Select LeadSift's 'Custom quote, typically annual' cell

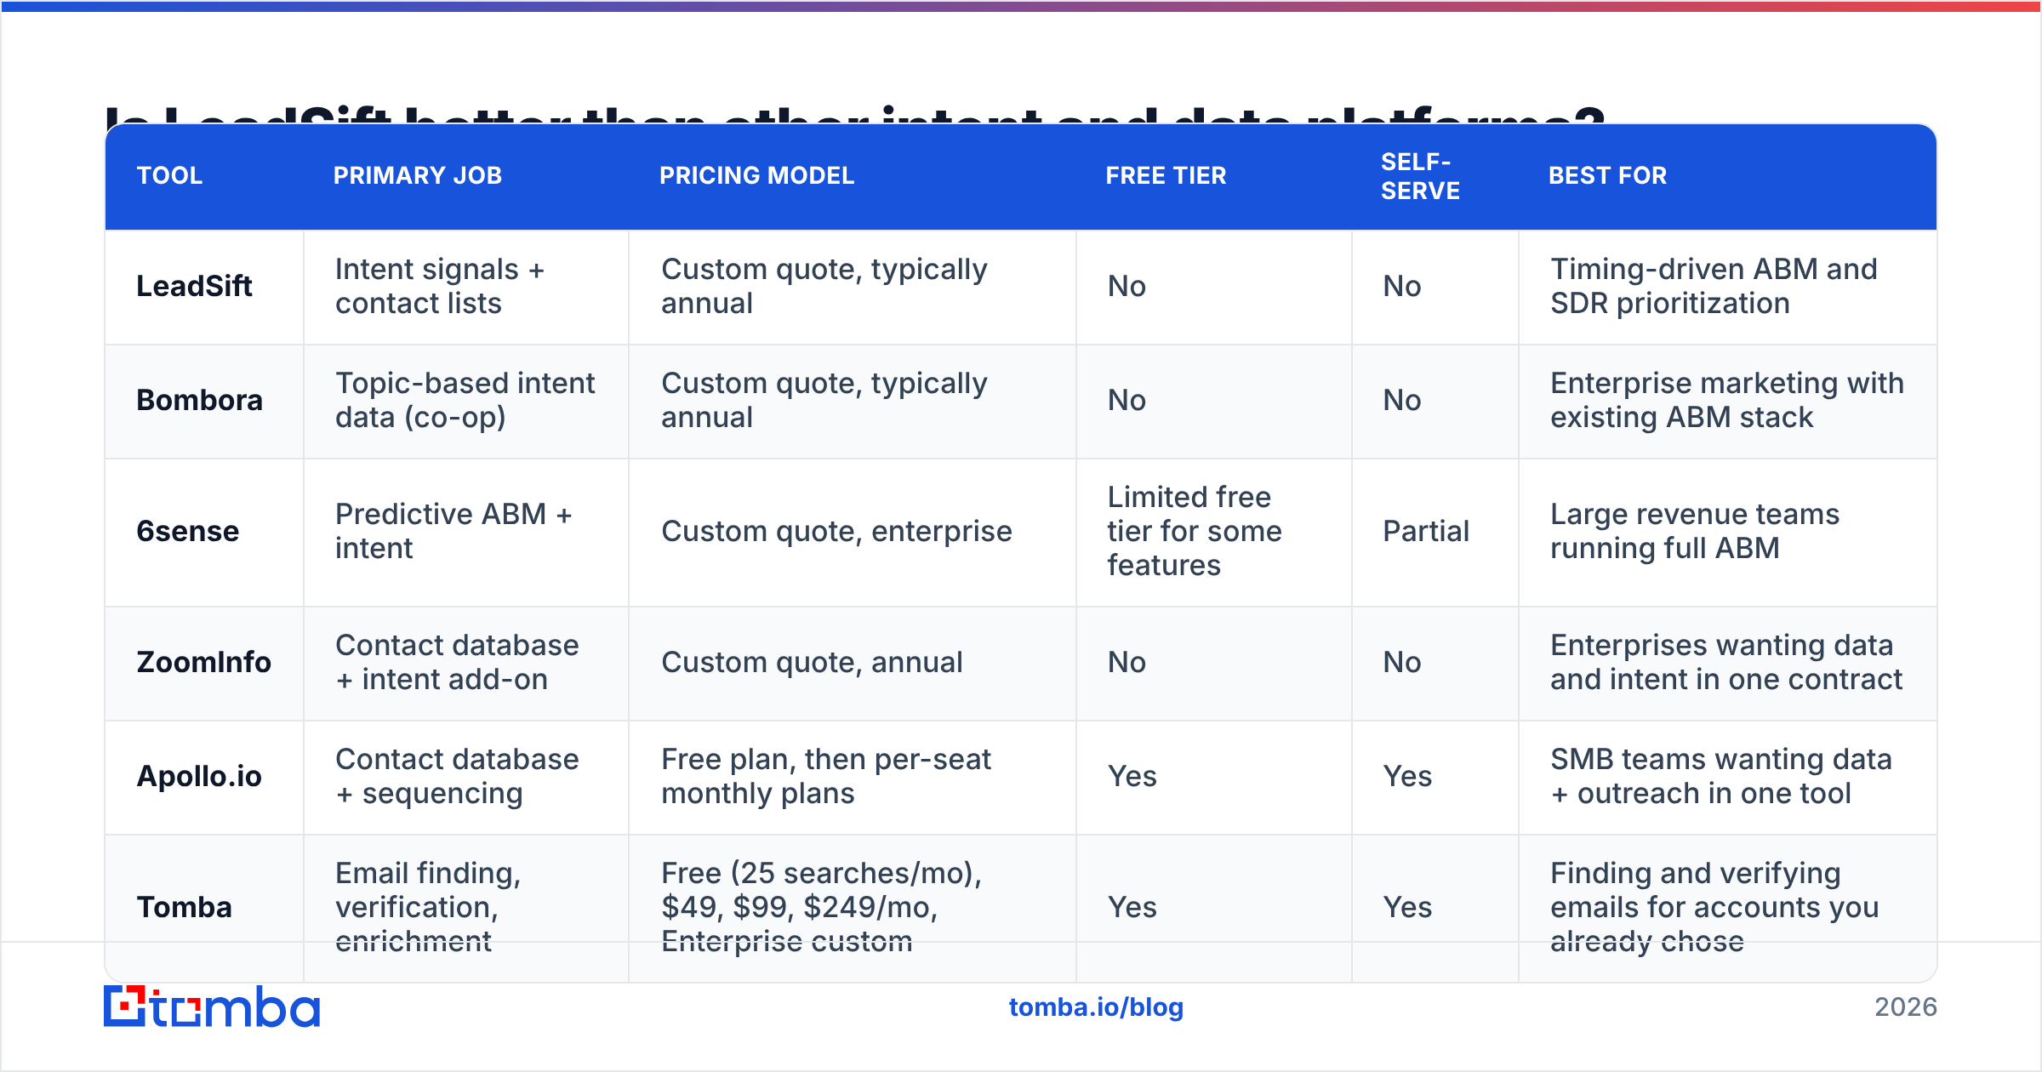pyautogui.click(x=853, y=287)
